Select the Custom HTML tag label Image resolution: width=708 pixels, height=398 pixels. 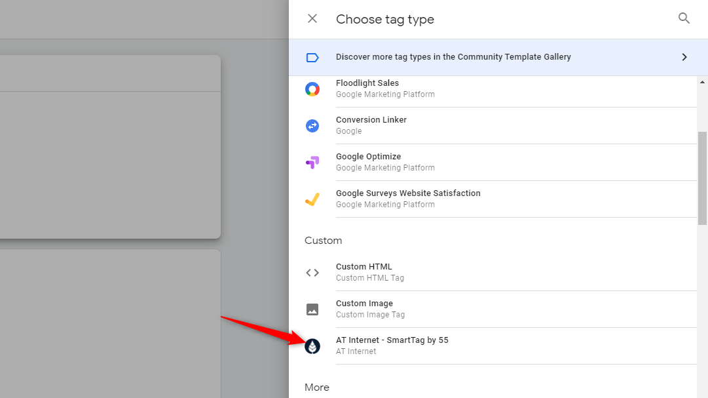[364, 267]
